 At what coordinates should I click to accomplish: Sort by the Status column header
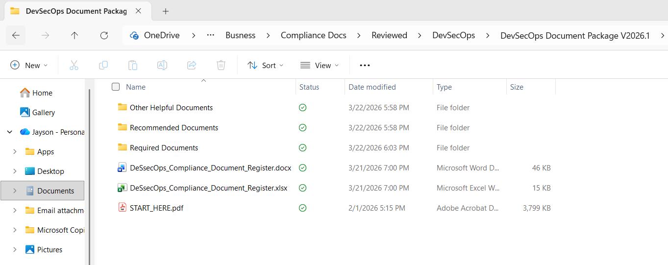309,87
